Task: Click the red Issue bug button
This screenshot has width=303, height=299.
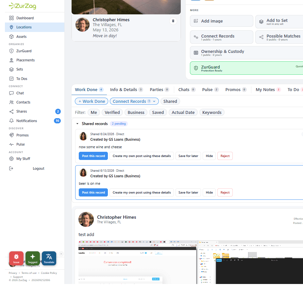Action: point(16,258)
